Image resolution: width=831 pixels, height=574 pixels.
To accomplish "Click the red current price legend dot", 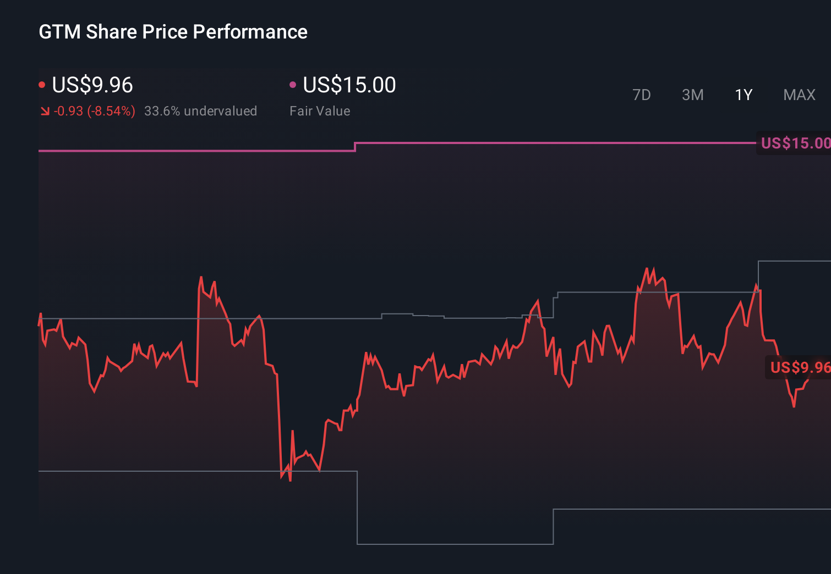I will (42, 84).
